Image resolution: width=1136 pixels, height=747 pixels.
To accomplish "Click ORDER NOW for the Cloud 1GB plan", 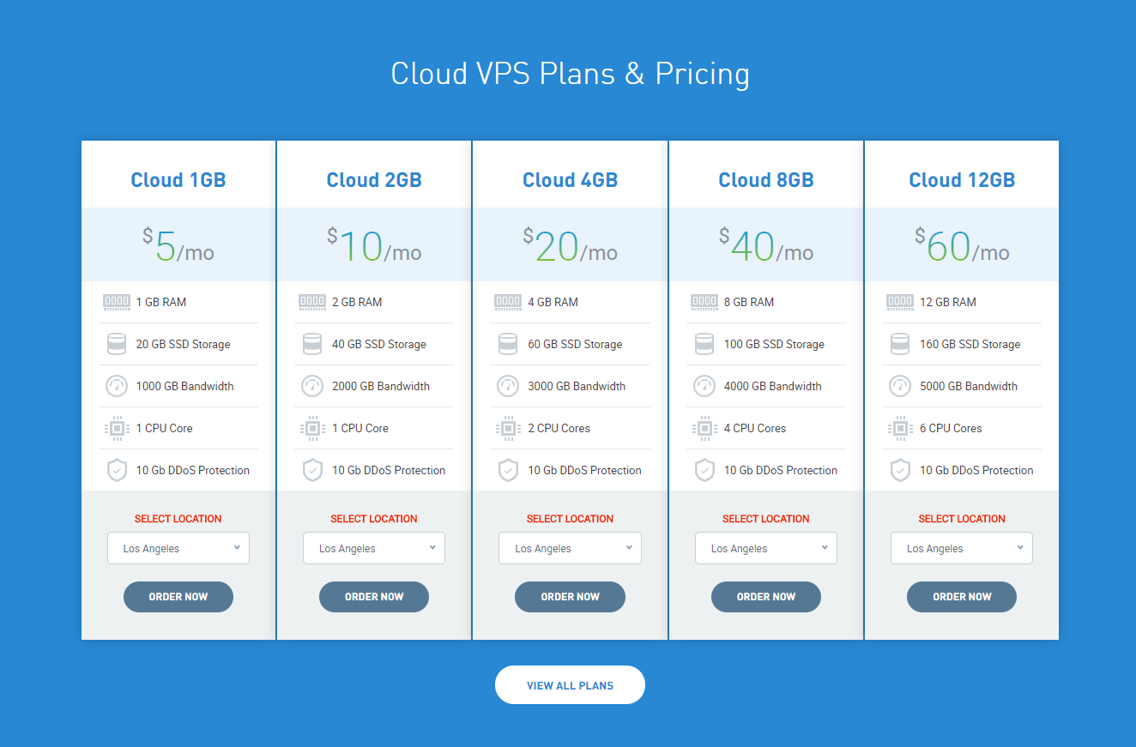I will tap(178, 596).
